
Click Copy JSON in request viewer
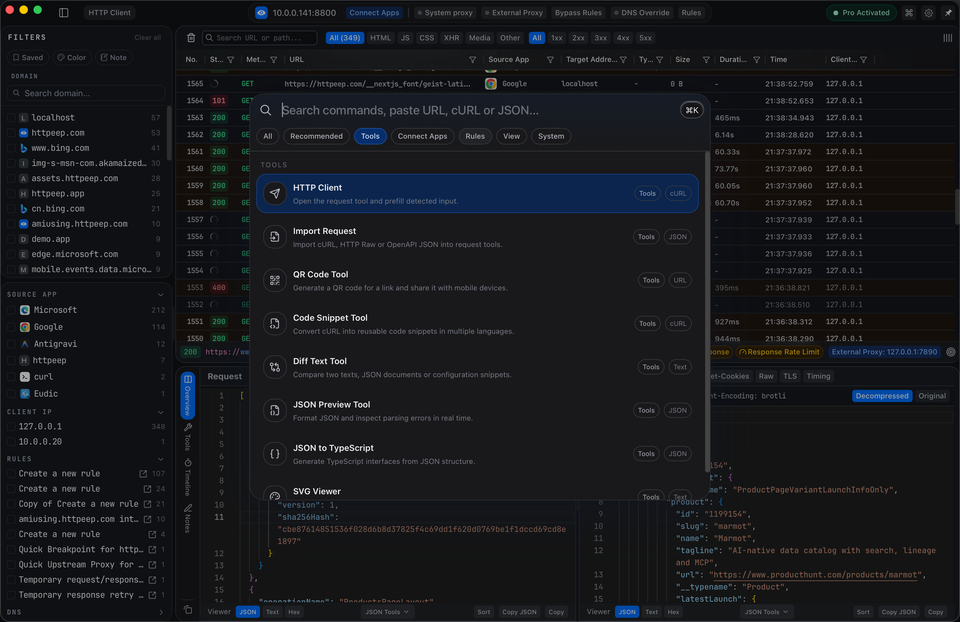click(x=519, y=612)
